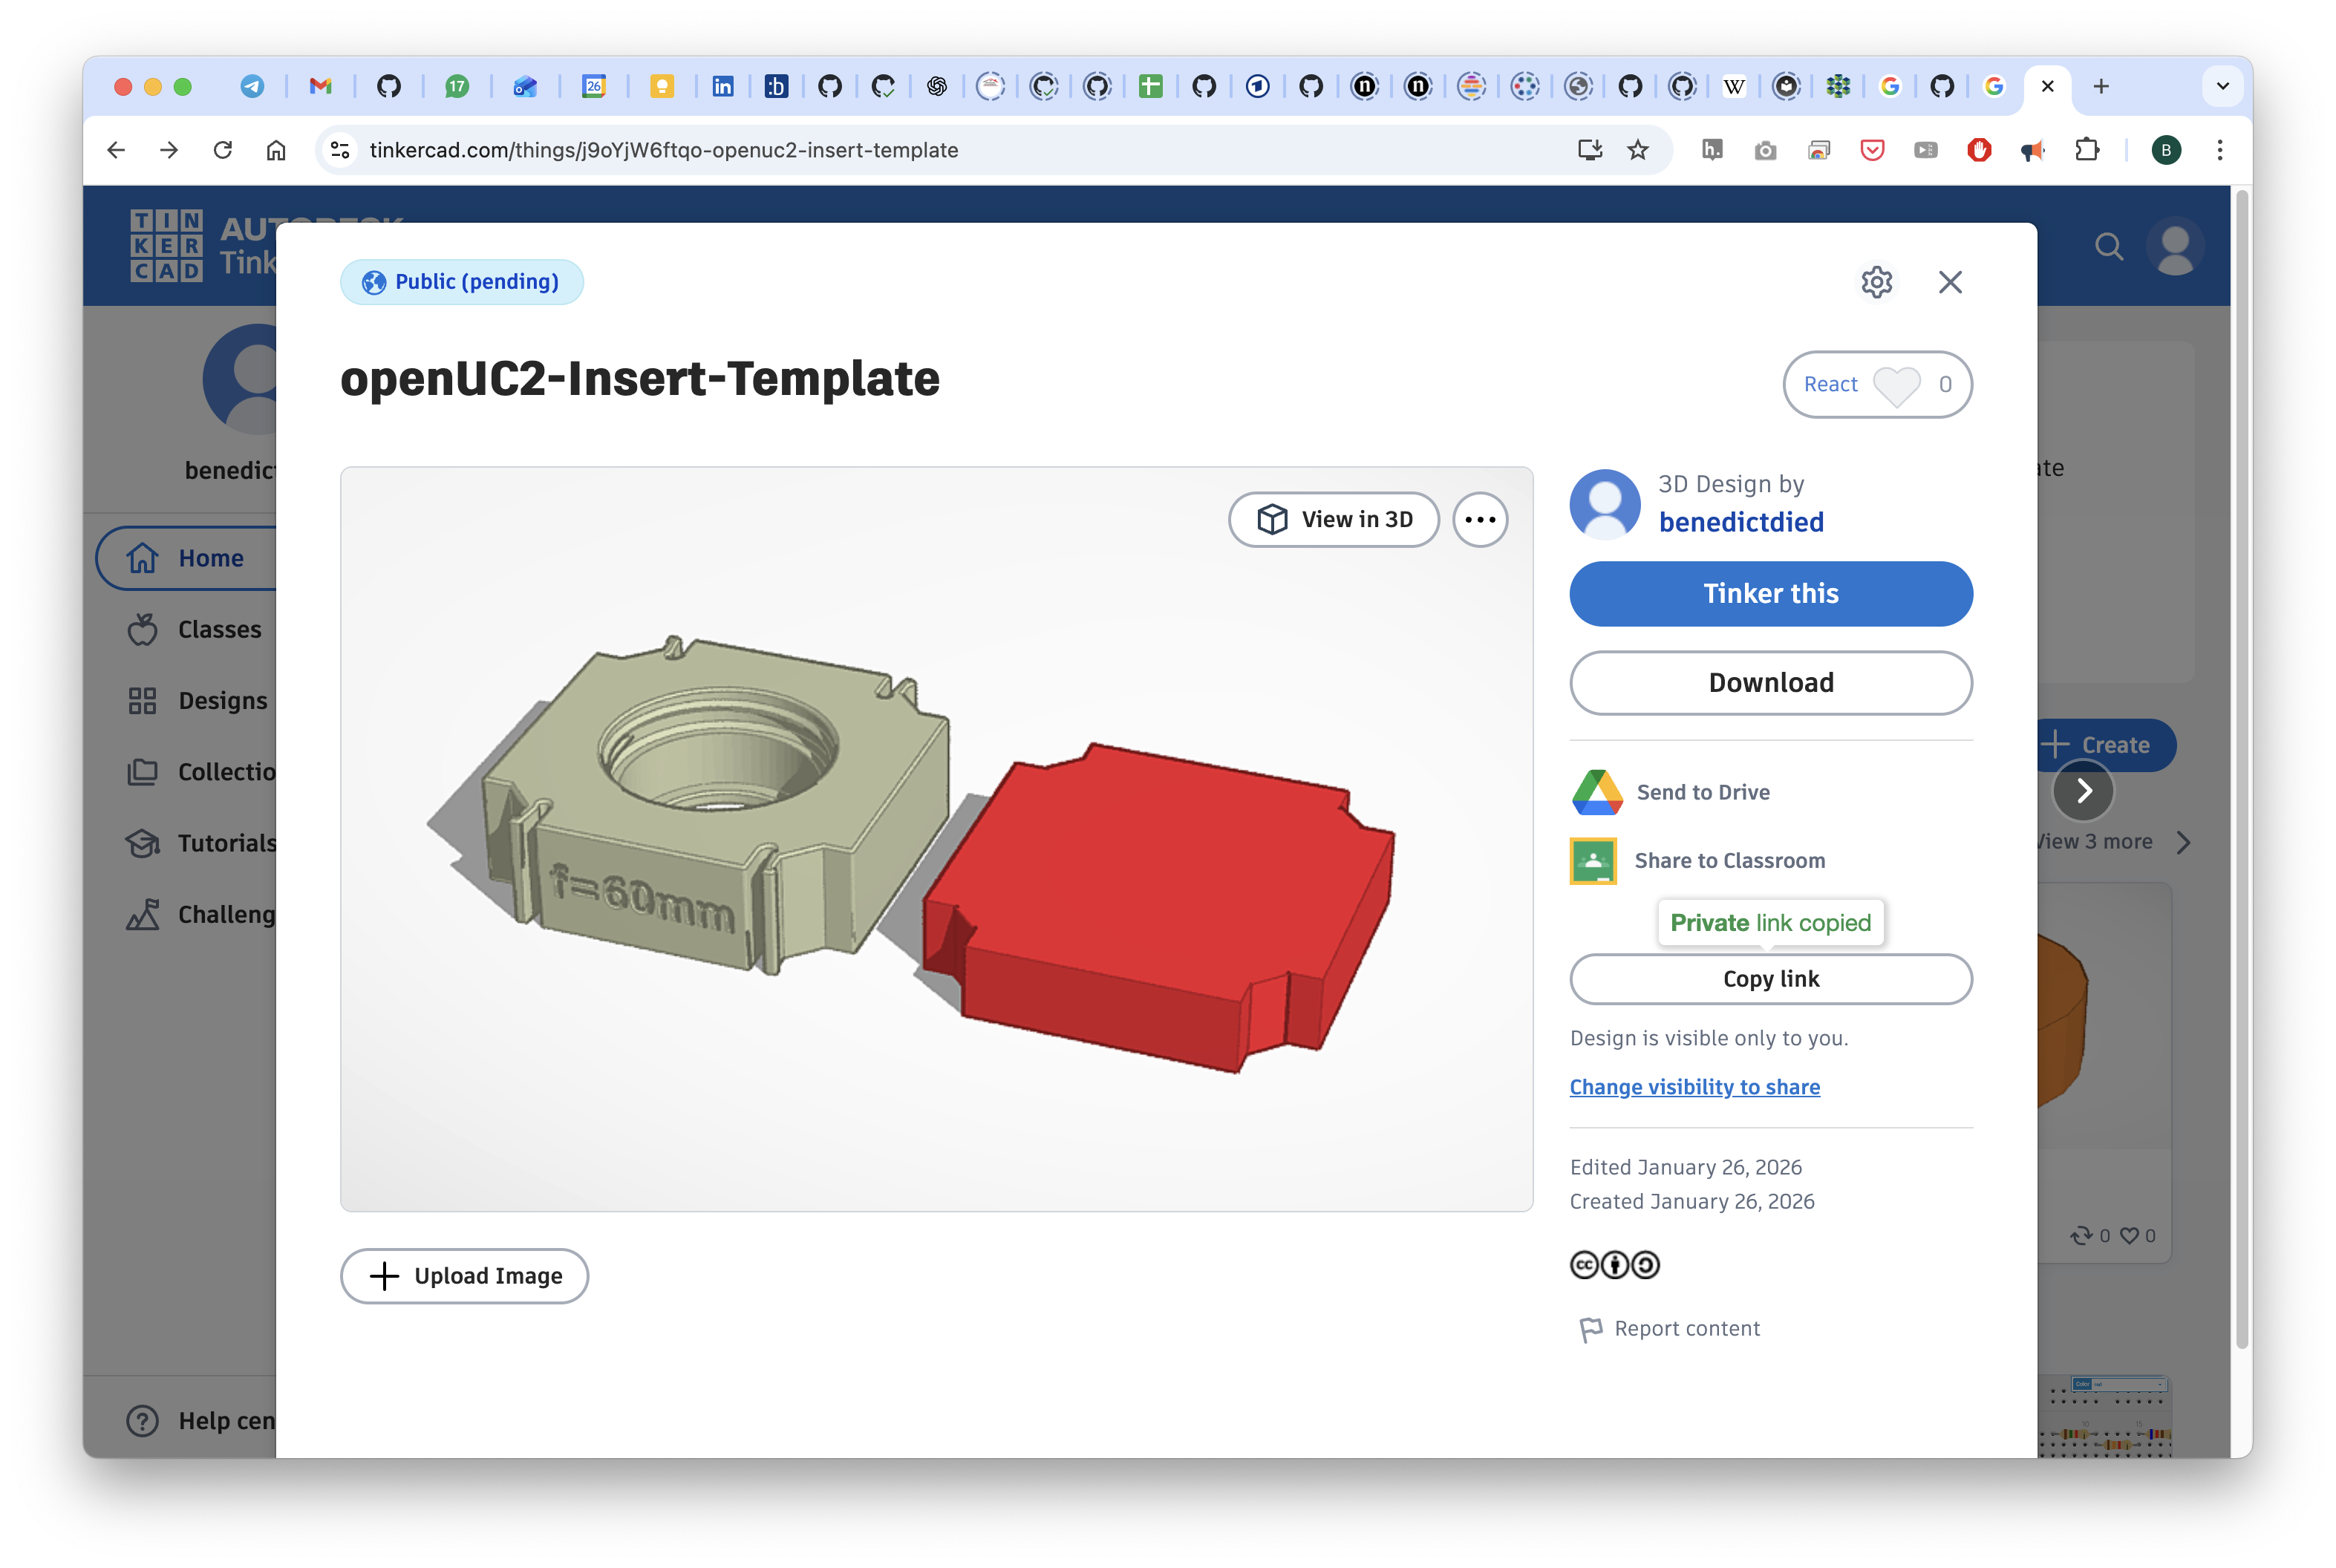Open design settings gear icon
This screenshot has height=1568, width=2336.
1876,282
